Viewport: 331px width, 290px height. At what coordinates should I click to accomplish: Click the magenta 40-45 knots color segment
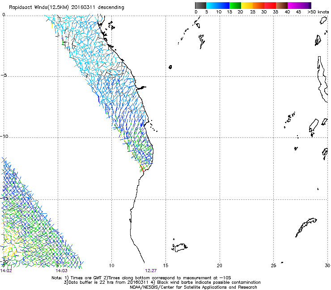click(293, 5)
